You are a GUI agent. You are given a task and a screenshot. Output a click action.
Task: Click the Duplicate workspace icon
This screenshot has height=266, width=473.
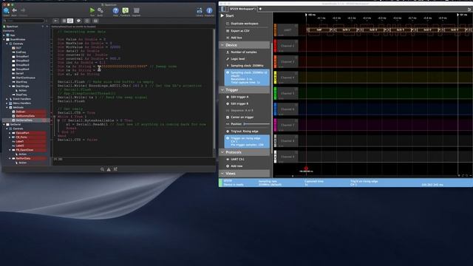click(228, 24)
